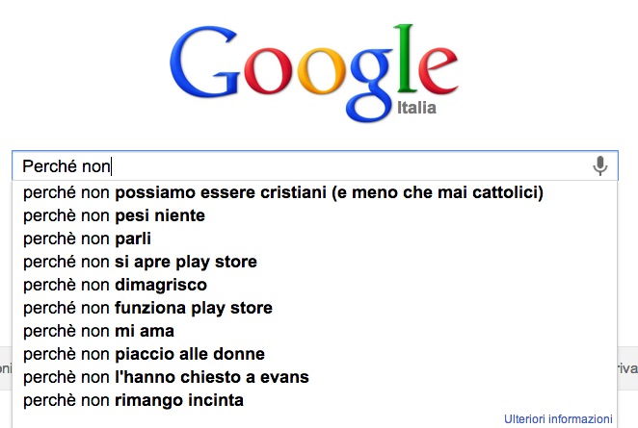Pick the 'perchè non parli' suggestion
The height and width of the screenshot is (428, 638).
[x=88, y=239]
